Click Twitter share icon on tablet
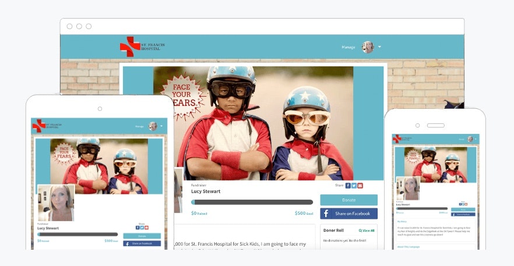 click(x=142, y=228)
